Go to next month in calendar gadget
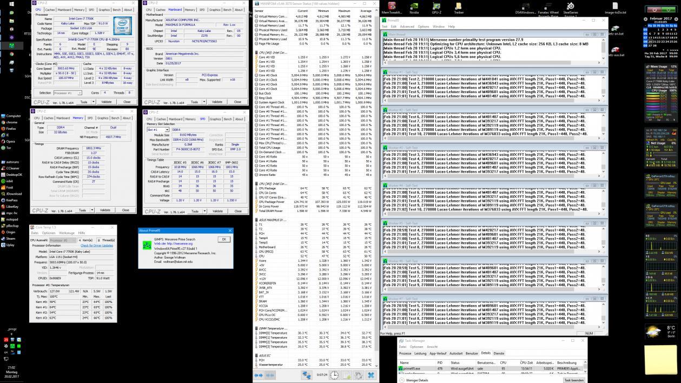The height and width of the screenshot is (383, 681). coord(676,18)
